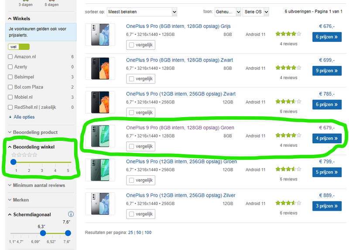Click the '5 prijzen' button
This screenshot has height=250, width=349.
pyautogui.click(x=327, y=172)
